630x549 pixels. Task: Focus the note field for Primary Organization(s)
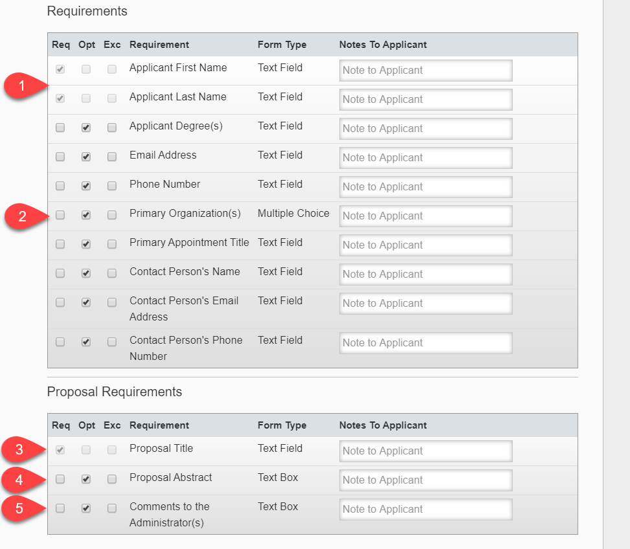[426, 216]
